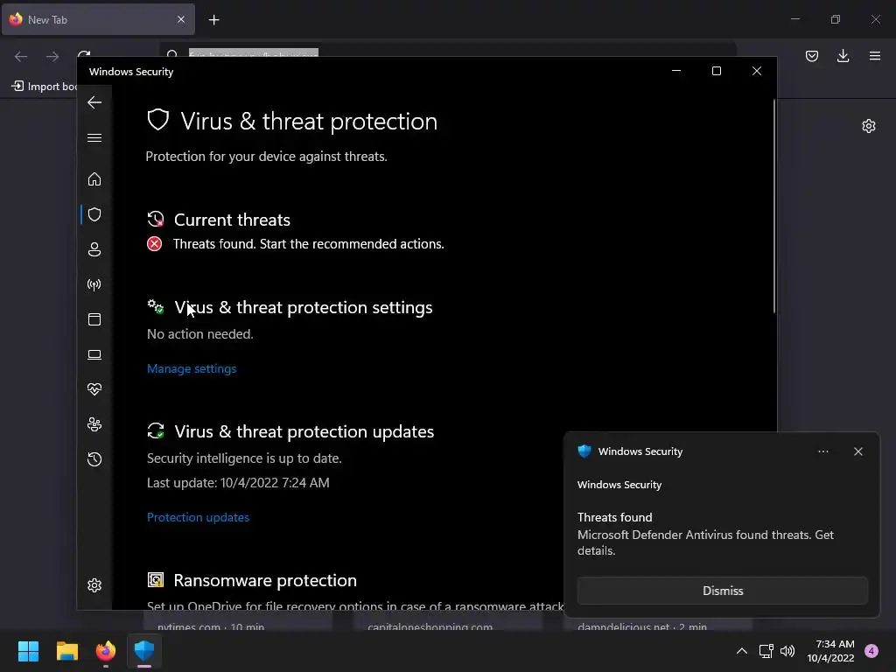Open the Firefox application menu
The width and height of the screenshot is (896, 672).
874,56
